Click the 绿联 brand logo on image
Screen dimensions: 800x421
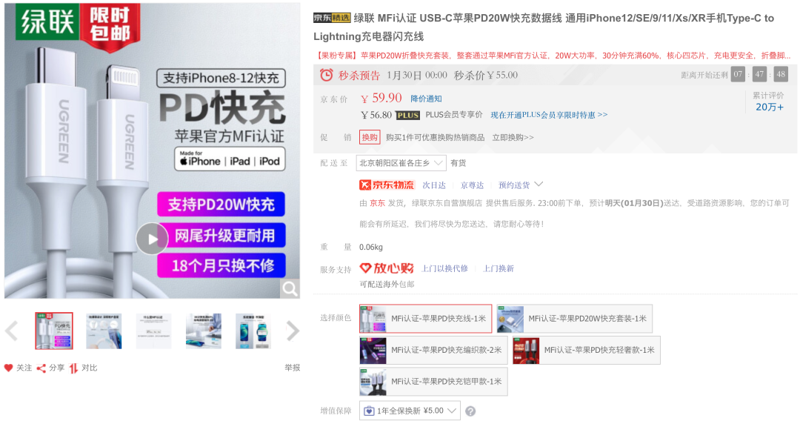47,21
